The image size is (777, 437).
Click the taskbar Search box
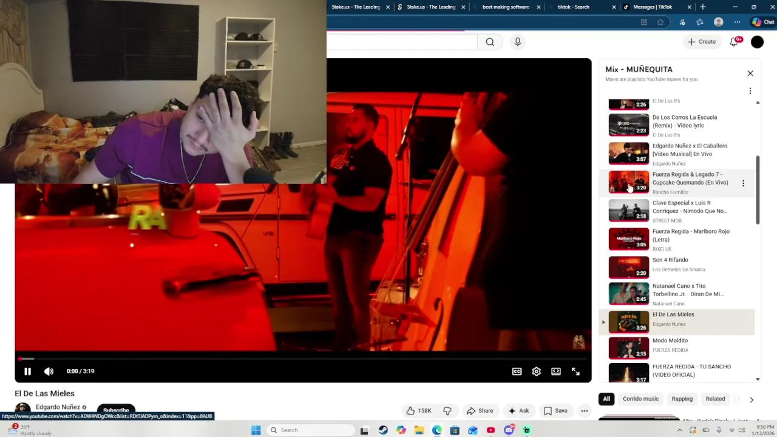pos(311,430)
